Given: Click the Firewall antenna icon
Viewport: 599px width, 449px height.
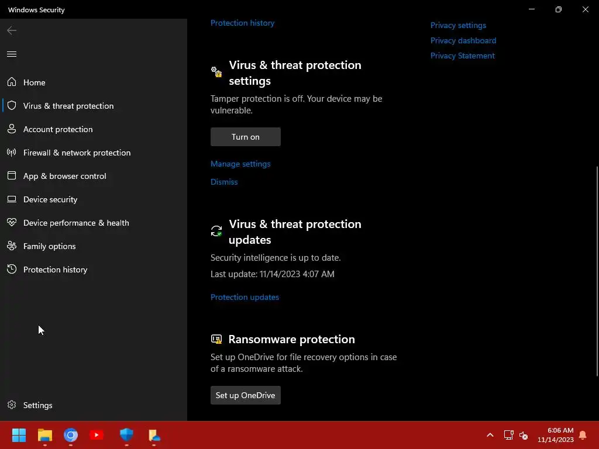Looking at the screenshot, I should pyautogui.click(x=12, y=153).
